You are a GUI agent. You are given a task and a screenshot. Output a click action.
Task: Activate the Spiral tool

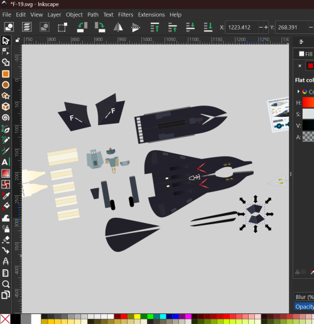pyautogui.click(x=6, y=117)
